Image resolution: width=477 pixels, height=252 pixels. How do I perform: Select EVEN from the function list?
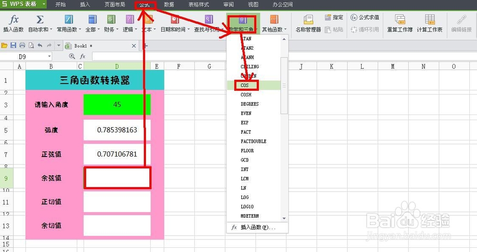click(254, 113)
